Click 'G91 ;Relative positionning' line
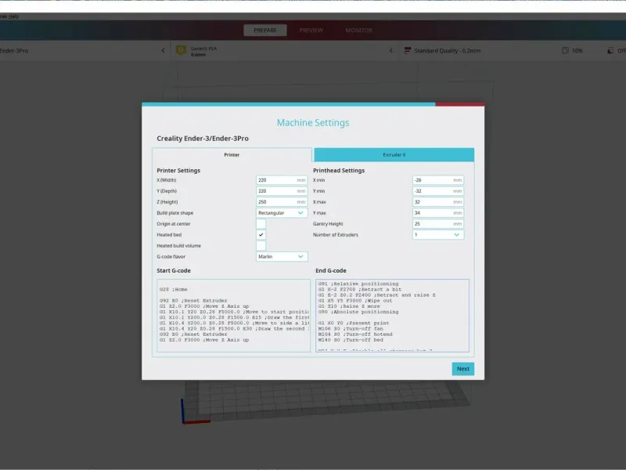Image resolution: width=626 pixels, height=470 pixels. tap(358, 284)
